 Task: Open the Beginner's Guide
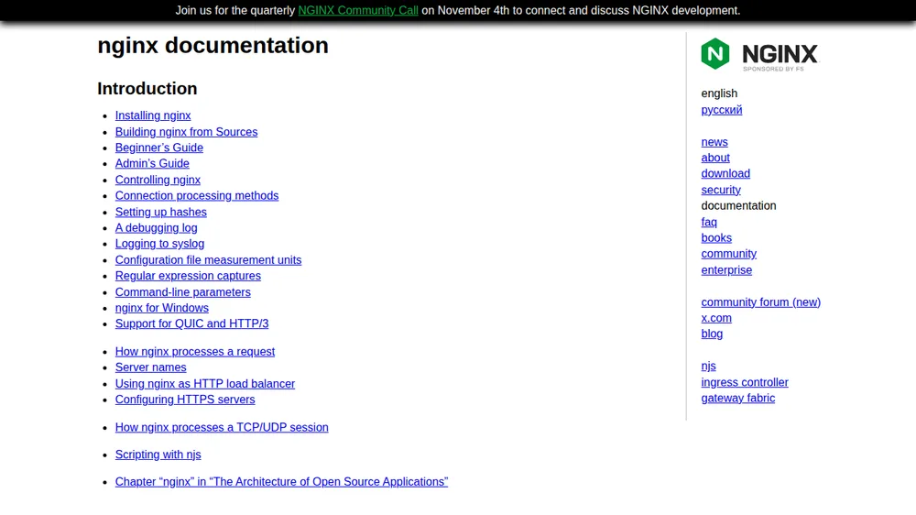pos(158,148)
